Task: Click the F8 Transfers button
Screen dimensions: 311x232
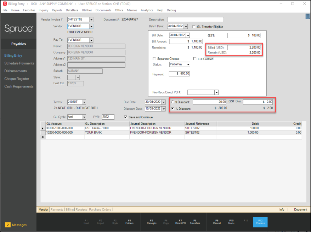Action: point(195,222)
